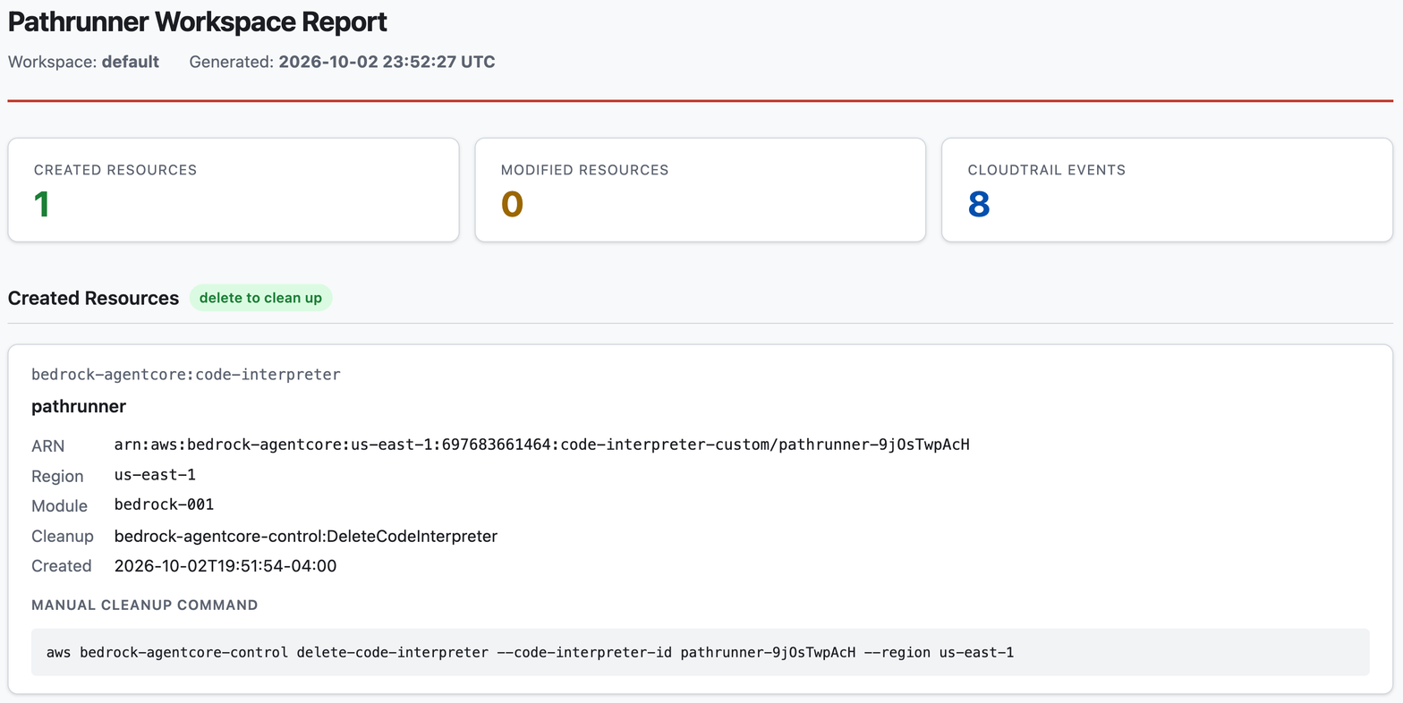
Task: Click the "delete to clean up" badge
Action: [x=260, y=298]
